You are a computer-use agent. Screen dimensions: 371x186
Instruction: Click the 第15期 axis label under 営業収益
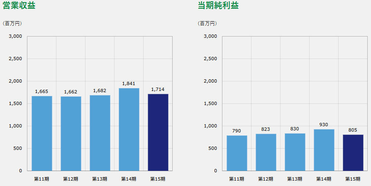(x=158, y=179)
